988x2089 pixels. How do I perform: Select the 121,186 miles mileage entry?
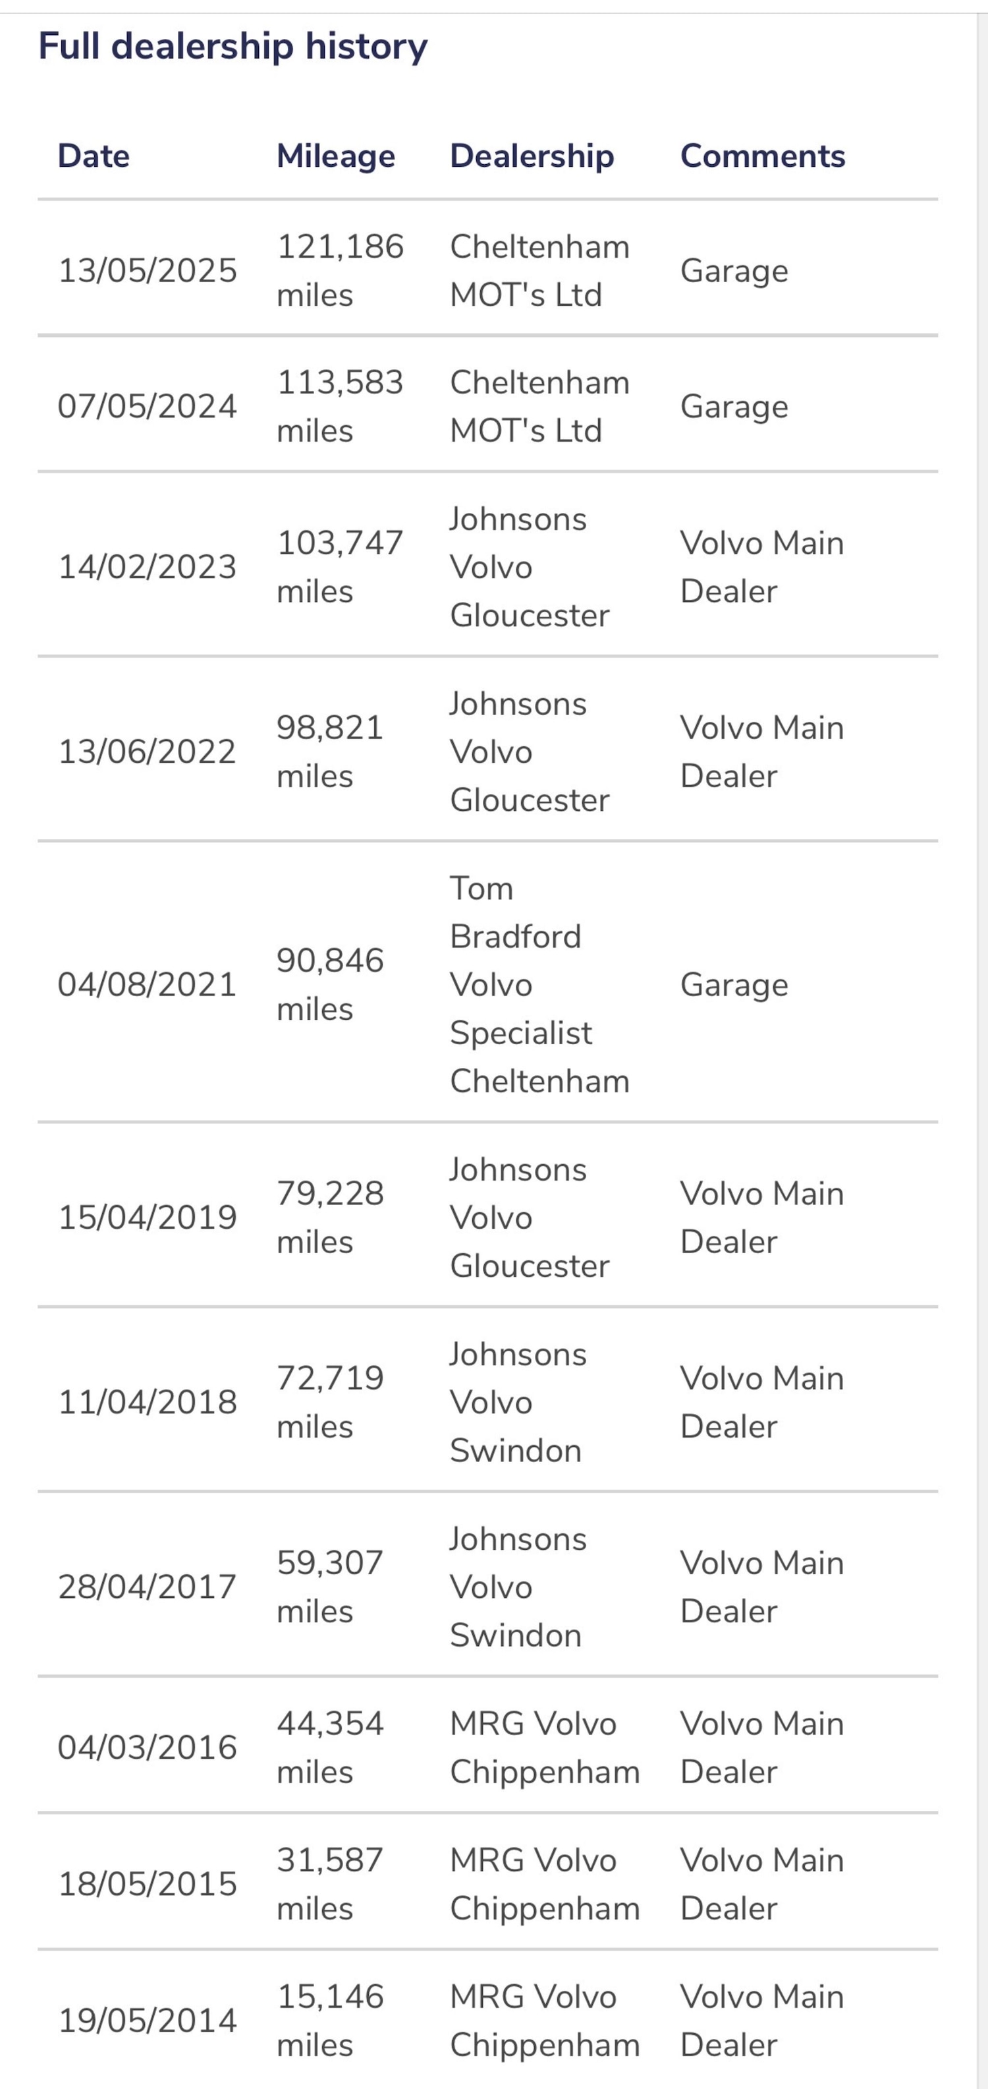pyautogui.click(x=340, y=270)
